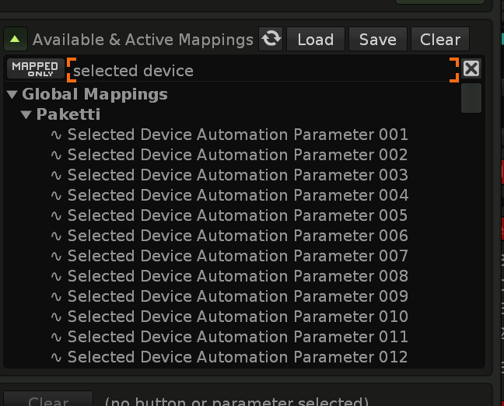The width and height of the screenshot is (504, 406).
Task: Click the wave icon beside Parameter 010
Action: pos(56,317)
